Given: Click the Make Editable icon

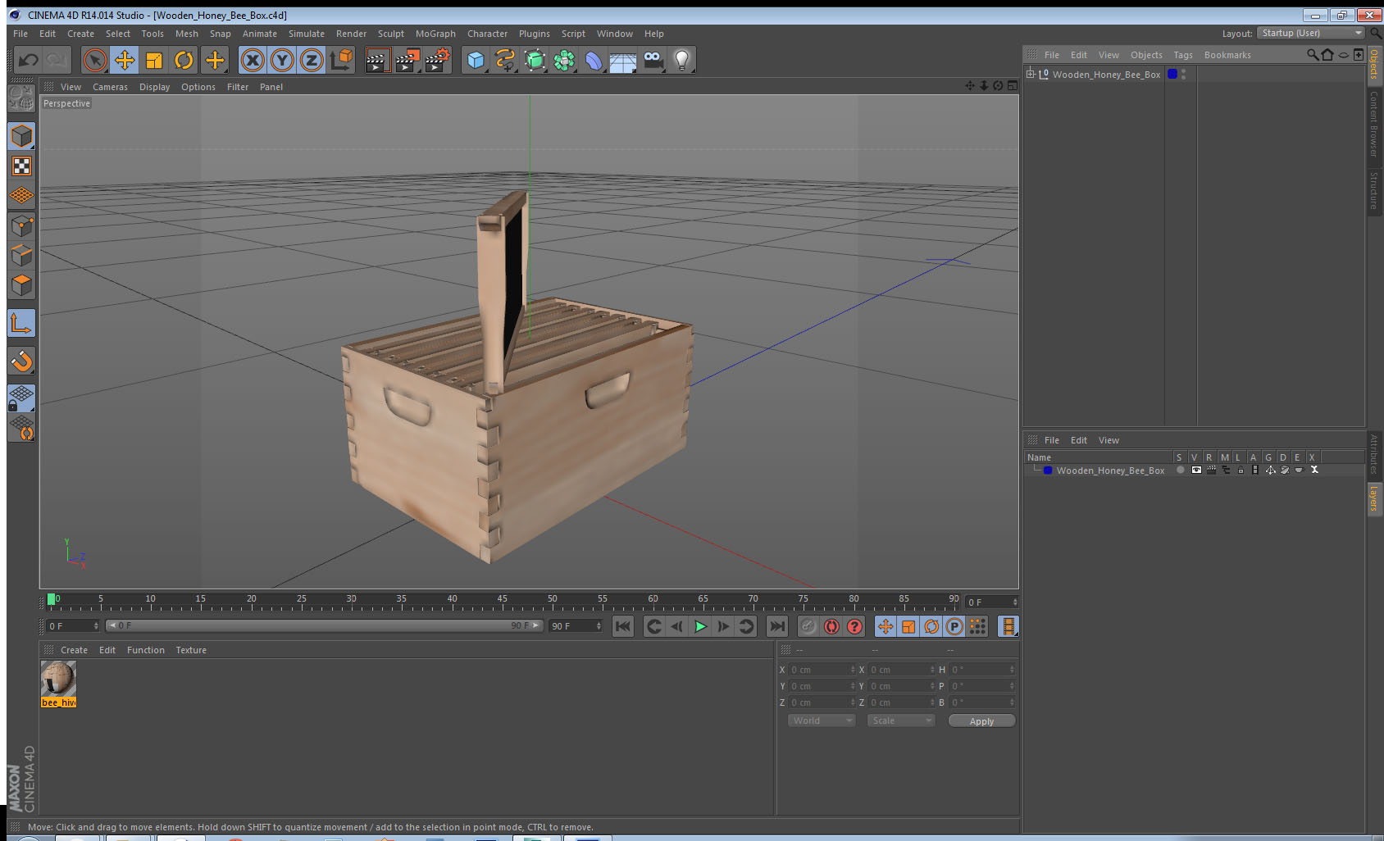Looking at the screenshot, I should [21, 98].
